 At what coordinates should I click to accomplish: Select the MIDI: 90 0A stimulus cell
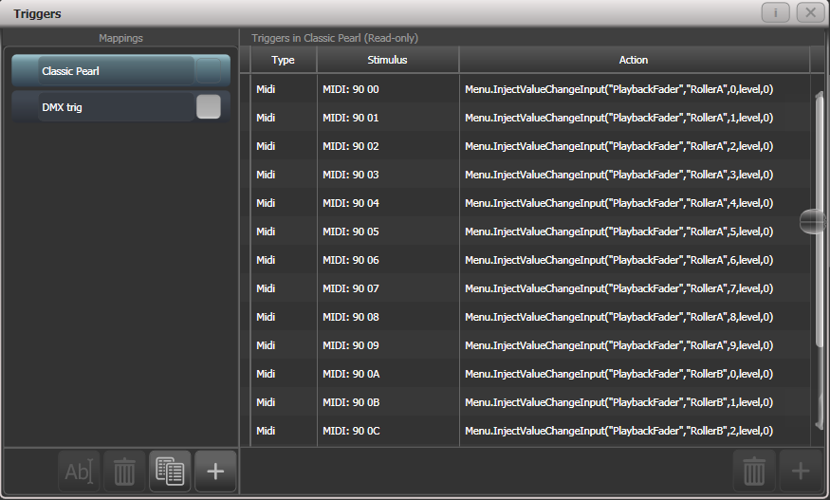388,374
